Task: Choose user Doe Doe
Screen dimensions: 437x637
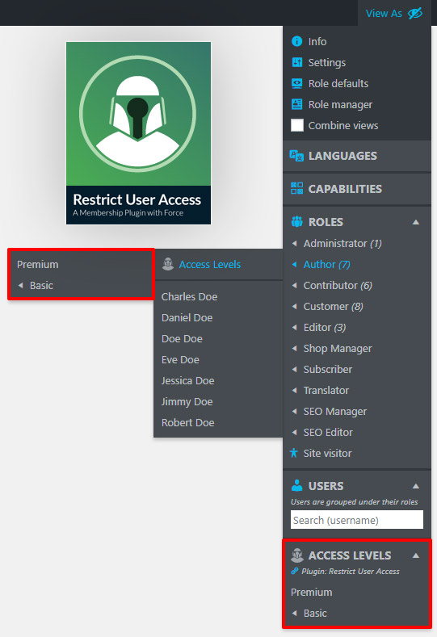Action: click(182, 338)
